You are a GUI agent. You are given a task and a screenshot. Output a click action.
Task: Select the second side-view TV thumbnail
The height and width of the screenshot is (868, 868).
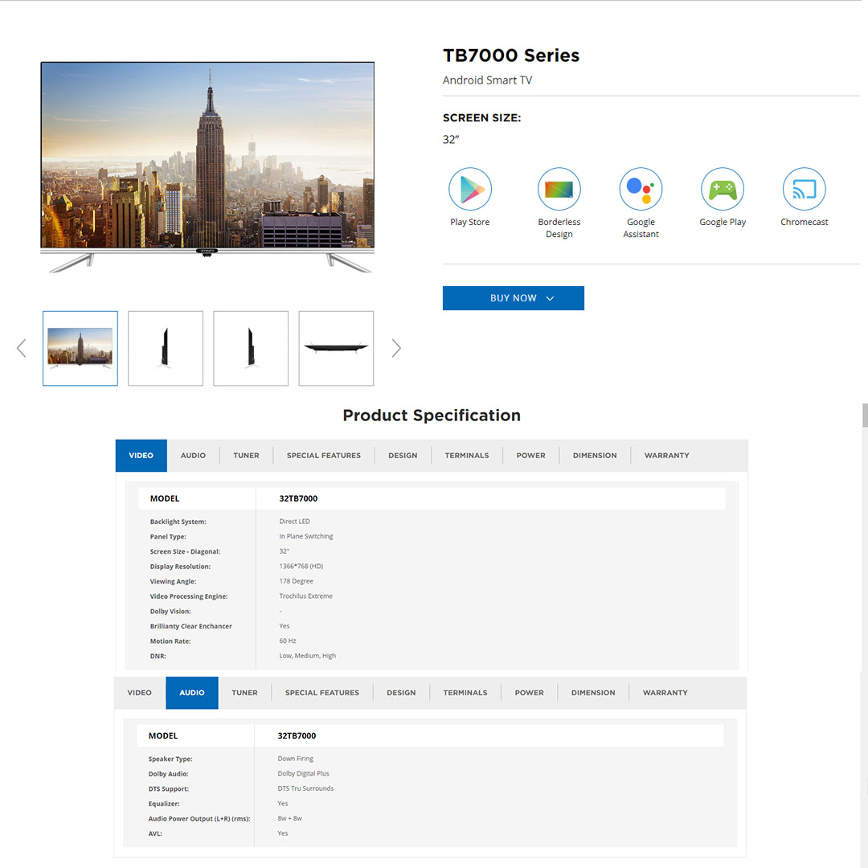(251, 348)
